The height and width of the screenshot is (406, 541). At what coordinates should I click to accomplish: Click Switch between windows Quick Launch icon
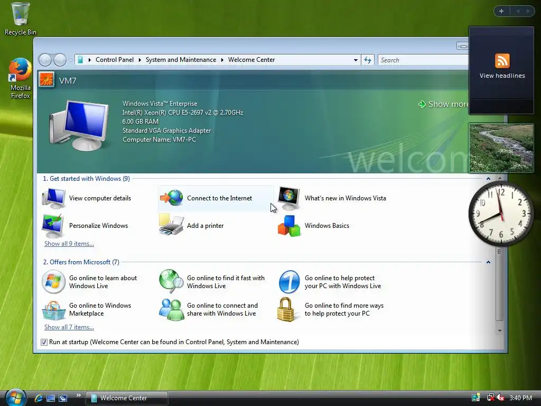(x=63, y=398)
